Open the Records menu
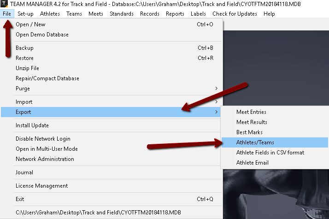 (150, 14)
